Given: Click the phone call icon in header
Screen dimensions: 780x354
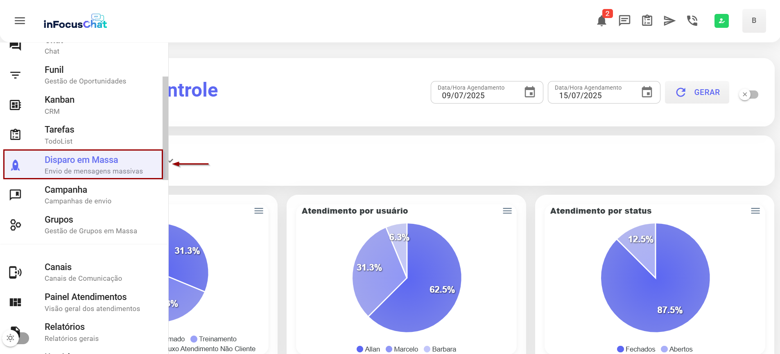Looking at the screenshot, I should point(692,20).
